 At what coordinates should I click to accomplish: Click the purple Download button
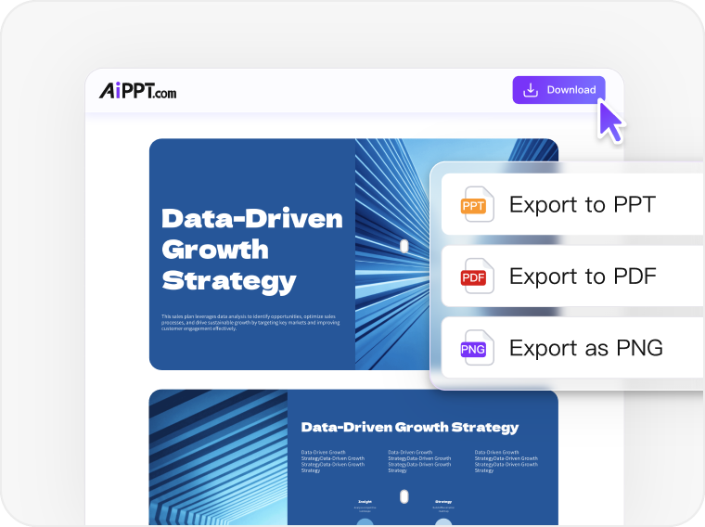click(558, 90)
